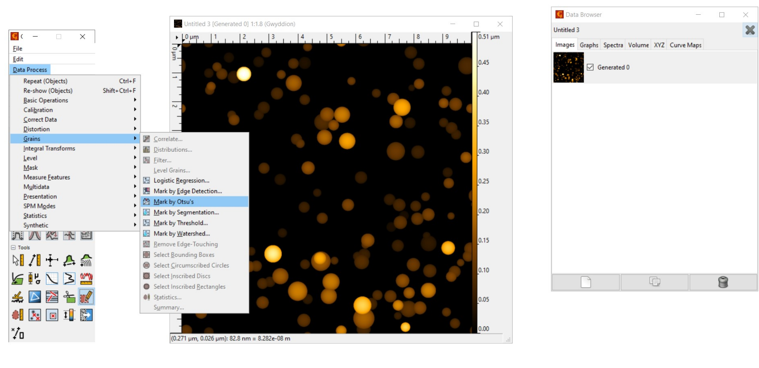Toggle Generated 0 visibility checkbox
Viewport: 759px width, 368px height.
click(x=590, y=67)
